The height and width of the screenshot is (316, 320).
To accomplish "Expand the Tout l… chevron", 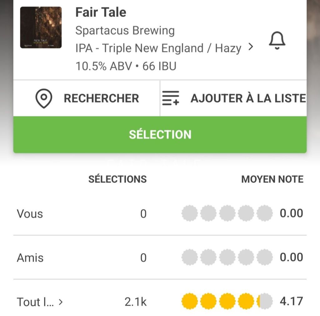I will tap(61, 302).
